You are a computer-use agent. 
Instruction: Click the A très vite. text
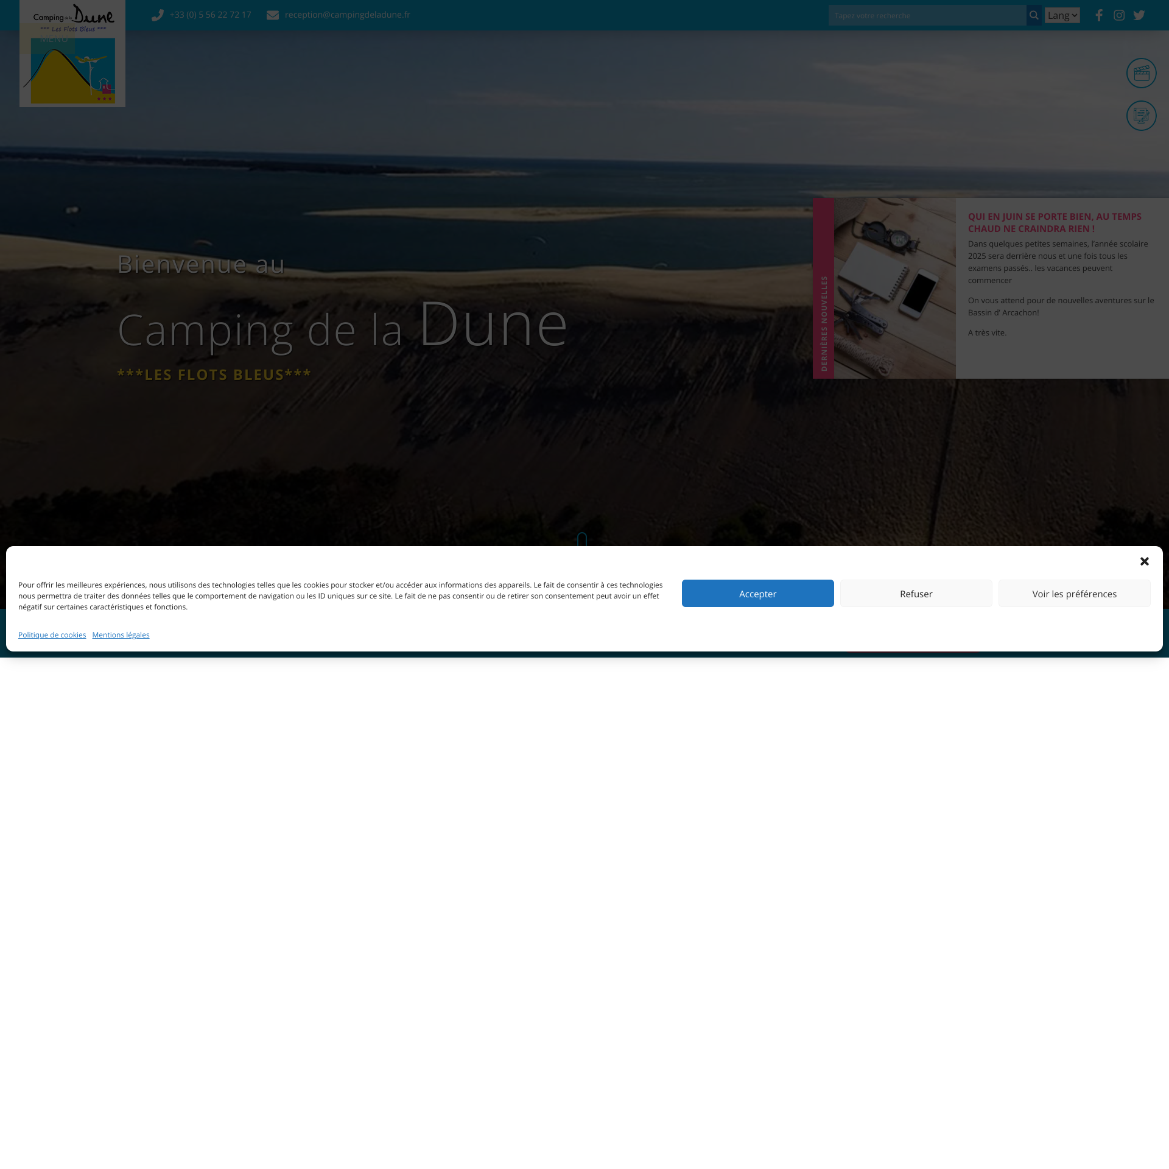(x=988, y=332)
